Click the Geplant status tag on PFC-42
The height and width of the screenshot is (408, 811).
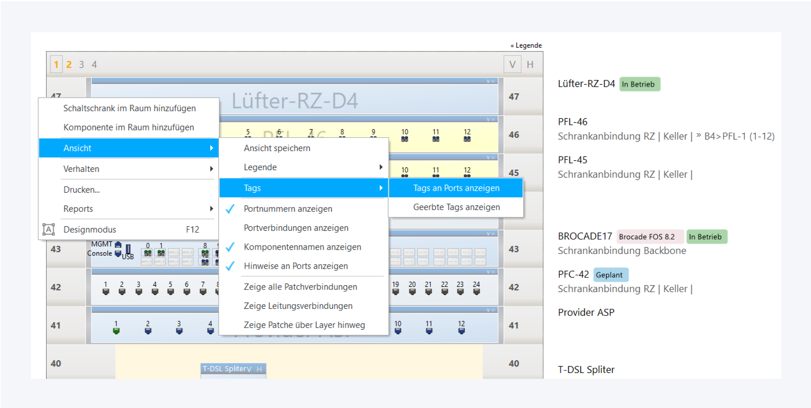click(x=610, y=275)
